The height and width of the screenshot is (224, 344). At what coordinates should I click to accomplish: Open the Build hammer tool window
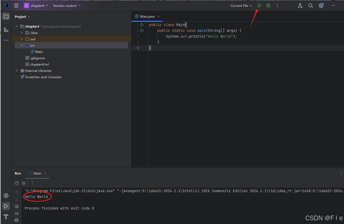click(x=6, y=217)
